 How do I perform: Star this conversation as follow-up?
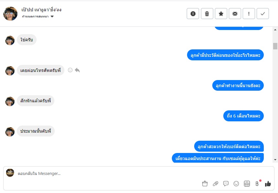pyautogui.click(x=221, y=14)
